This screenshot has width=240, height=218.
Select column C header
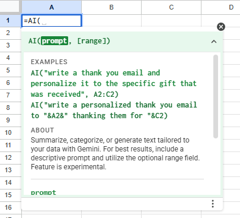click(x=171, y=7)
